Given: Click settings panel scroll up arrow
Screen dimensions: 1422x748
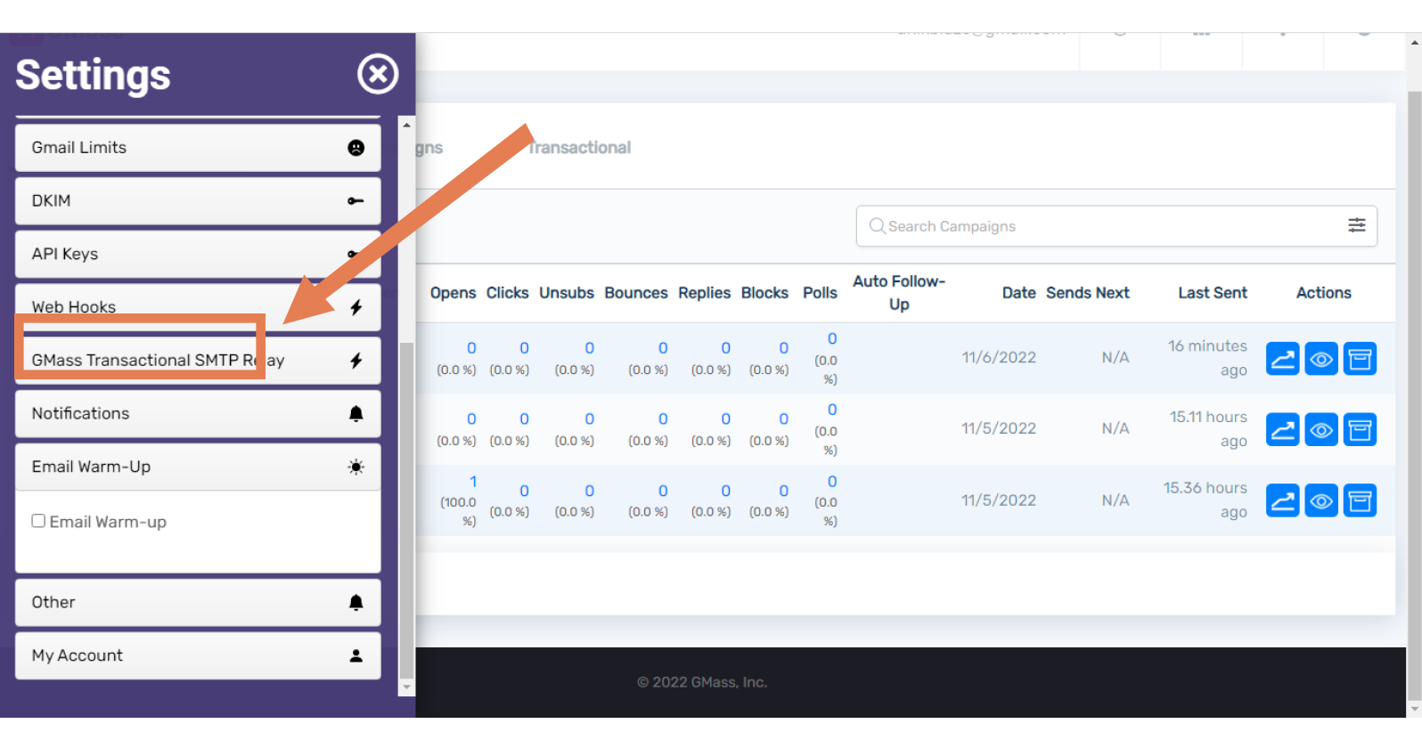Looking at the screenshot, I should pyautogui.click(x=406, y=125).
